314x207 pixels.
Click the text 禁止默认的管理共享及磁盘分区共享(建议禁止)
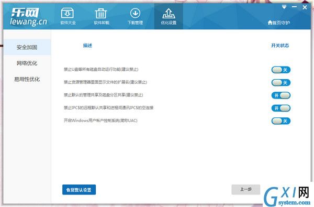click(103, 95)
